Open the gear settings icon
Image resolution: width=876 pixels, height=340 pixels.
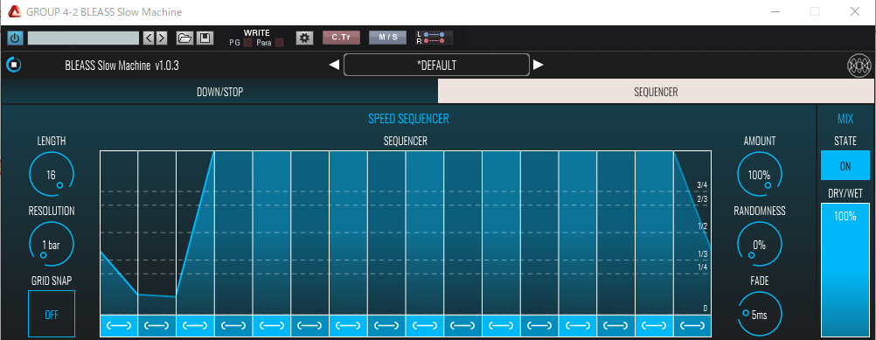pyautogui.click(x=304, y=38)
